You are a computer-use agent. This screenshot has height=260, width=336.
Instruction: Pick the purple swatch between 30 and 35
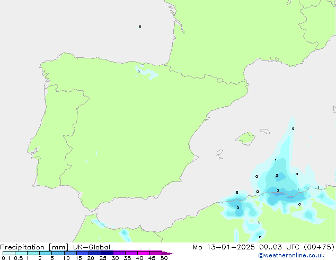(119, 253)
